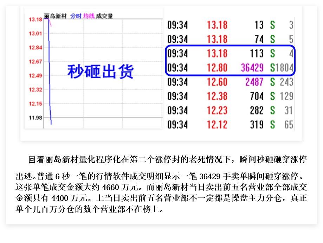Click volume 2487 in the trade list
The image size is (323, 243).
[x=254, y=82]
